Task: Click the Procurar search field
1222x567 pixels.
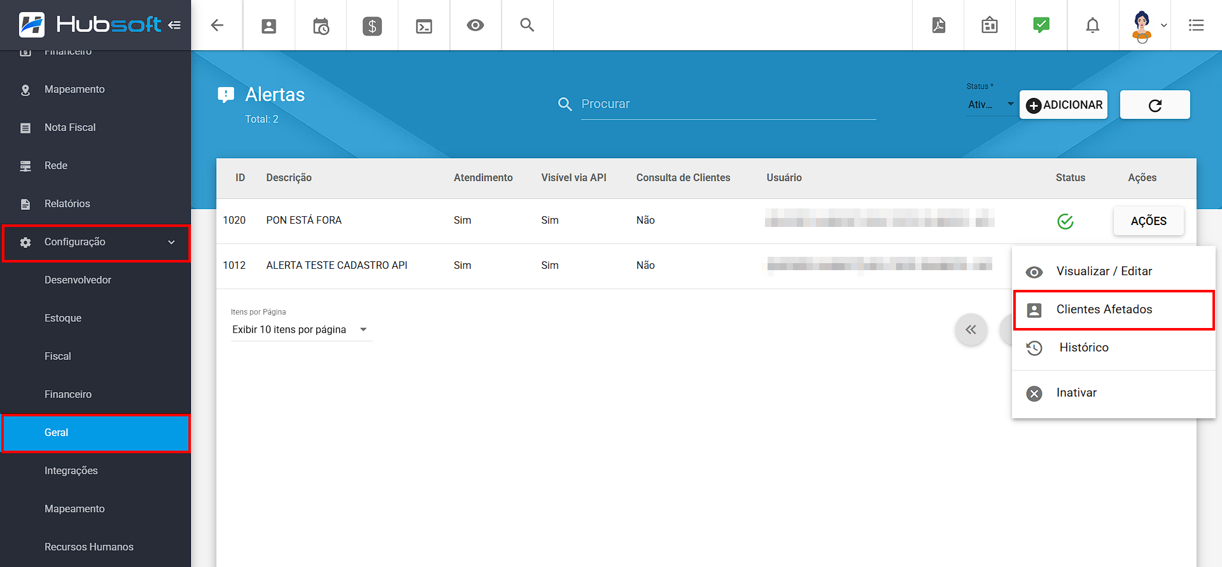Action: 728,104
